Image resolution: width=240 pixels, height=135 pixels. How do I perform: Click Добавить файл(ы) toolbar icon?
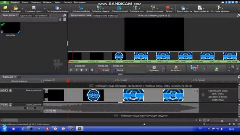click(81, 7)
